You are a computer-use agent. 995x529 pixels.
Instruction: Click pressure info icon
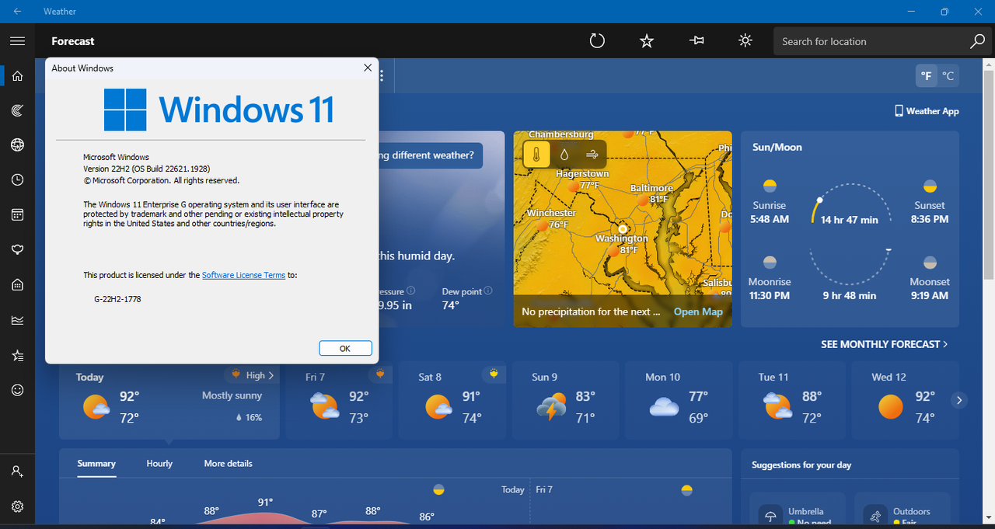click(411, 291)
